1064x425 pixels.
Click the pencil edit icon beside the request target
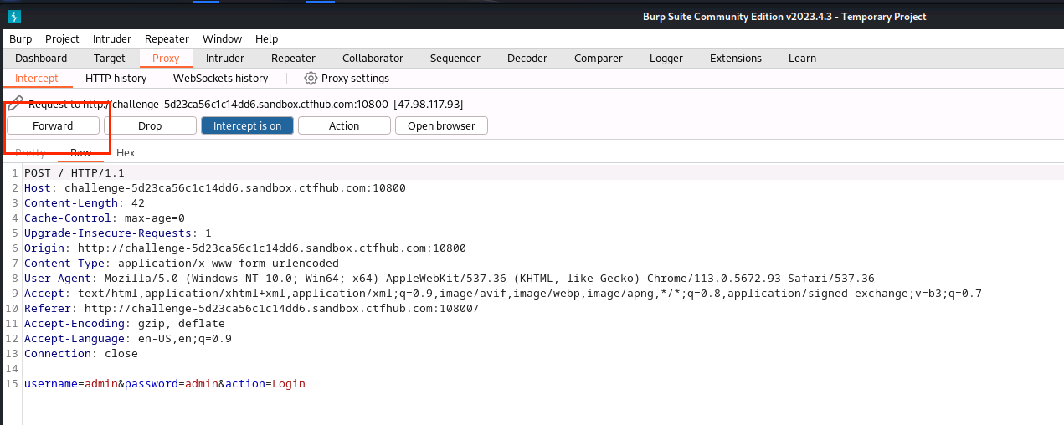coord(15,104)
